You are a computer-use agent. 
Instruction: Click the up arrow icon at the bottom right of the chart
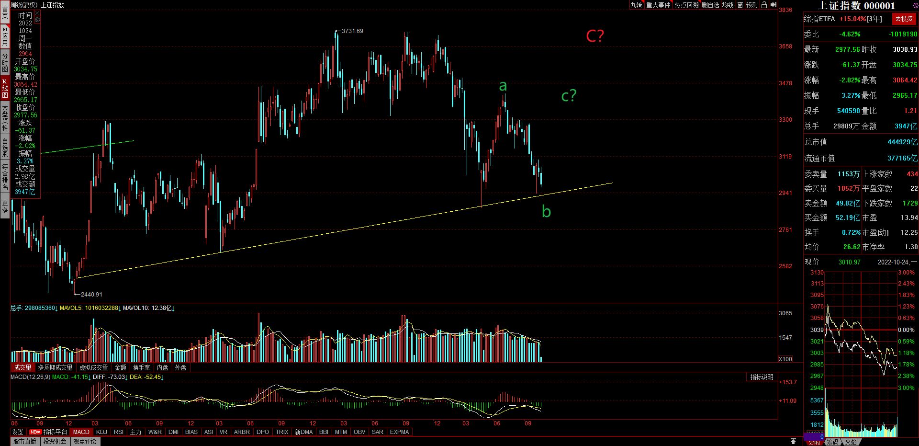[793, 441]
